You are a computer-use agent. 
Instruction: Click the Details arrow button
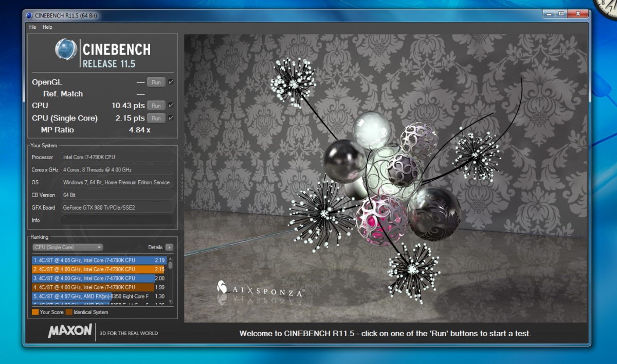coord(169,247)
